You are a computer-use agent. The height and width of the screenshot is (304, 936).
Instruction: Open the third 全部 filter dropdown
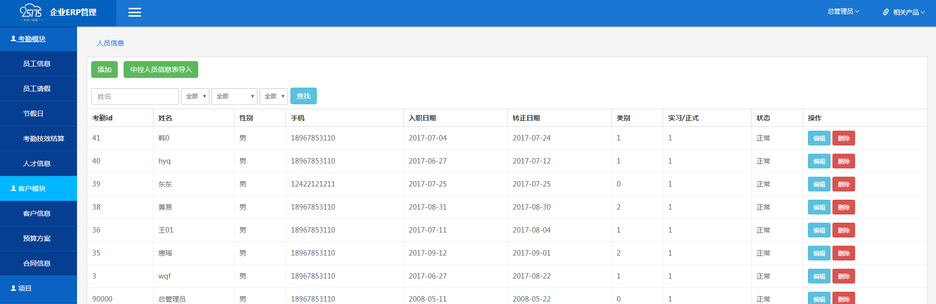pos(273,96)
